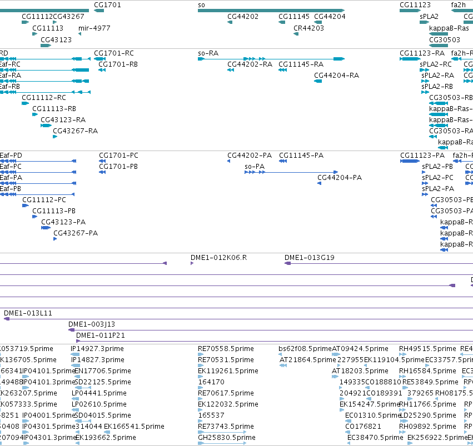
Task: Click the AT18203.5prime EST label
Action: (x=360, y=371)
